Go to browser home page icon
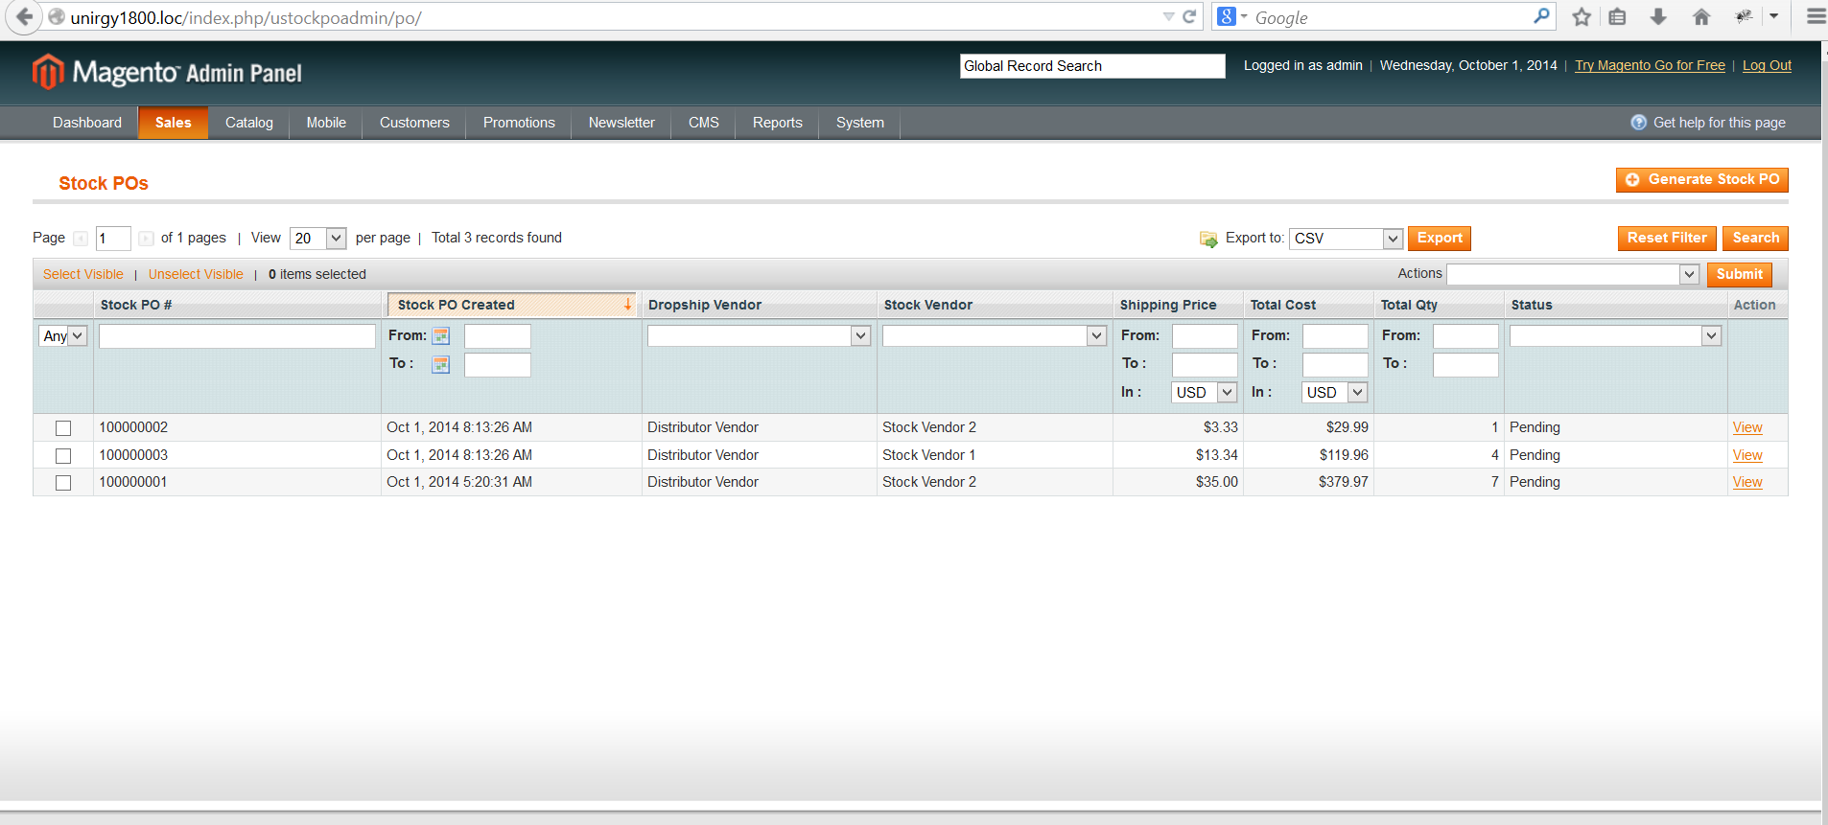This screenshot has height=825, width=1828. click(1701, 16)
